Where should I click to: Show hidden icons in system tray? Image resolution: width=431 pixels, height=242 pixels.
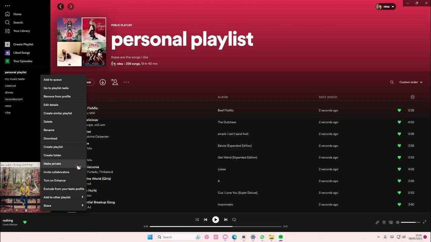tap(378, 237)
